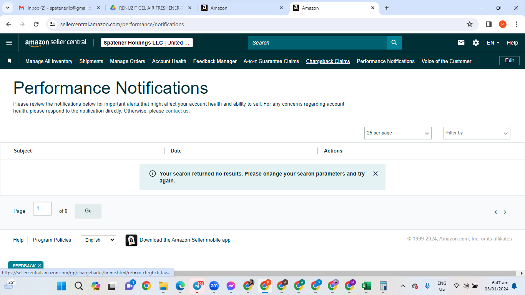The height and width of the screenshot is (295, 525).
Task: Open Voice of the Customer
Action: [446, 61]
